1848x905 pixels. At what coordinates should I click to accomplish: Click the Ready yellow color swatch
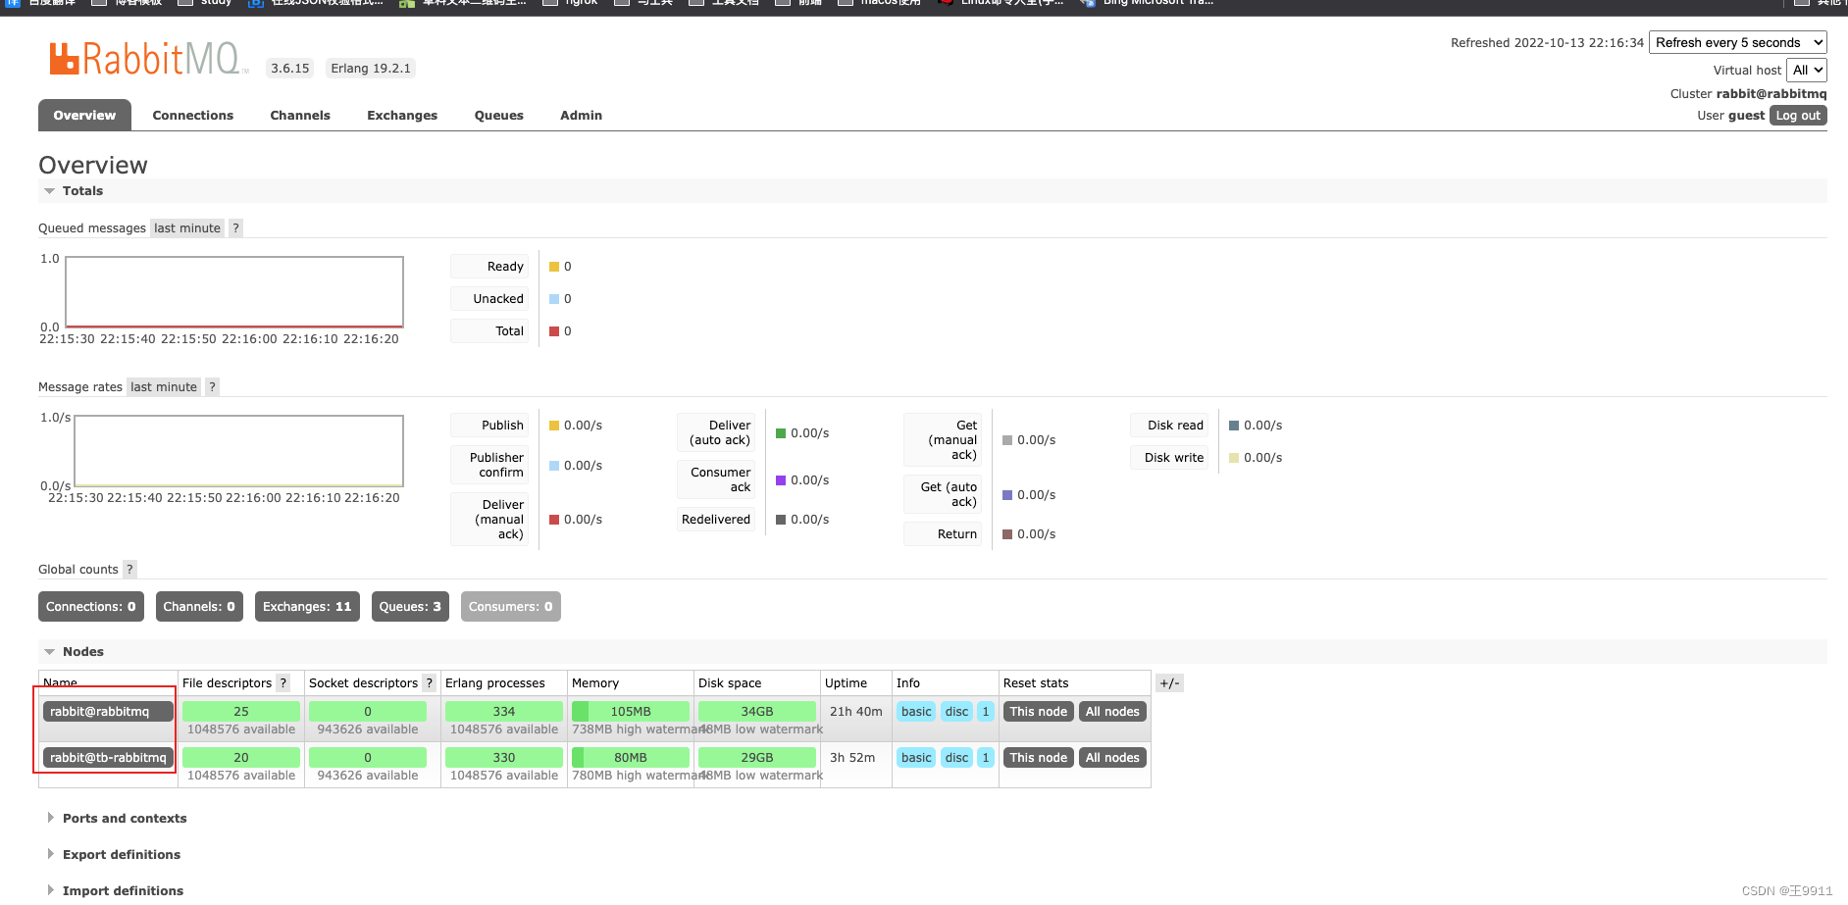click(x=554, y=267)
